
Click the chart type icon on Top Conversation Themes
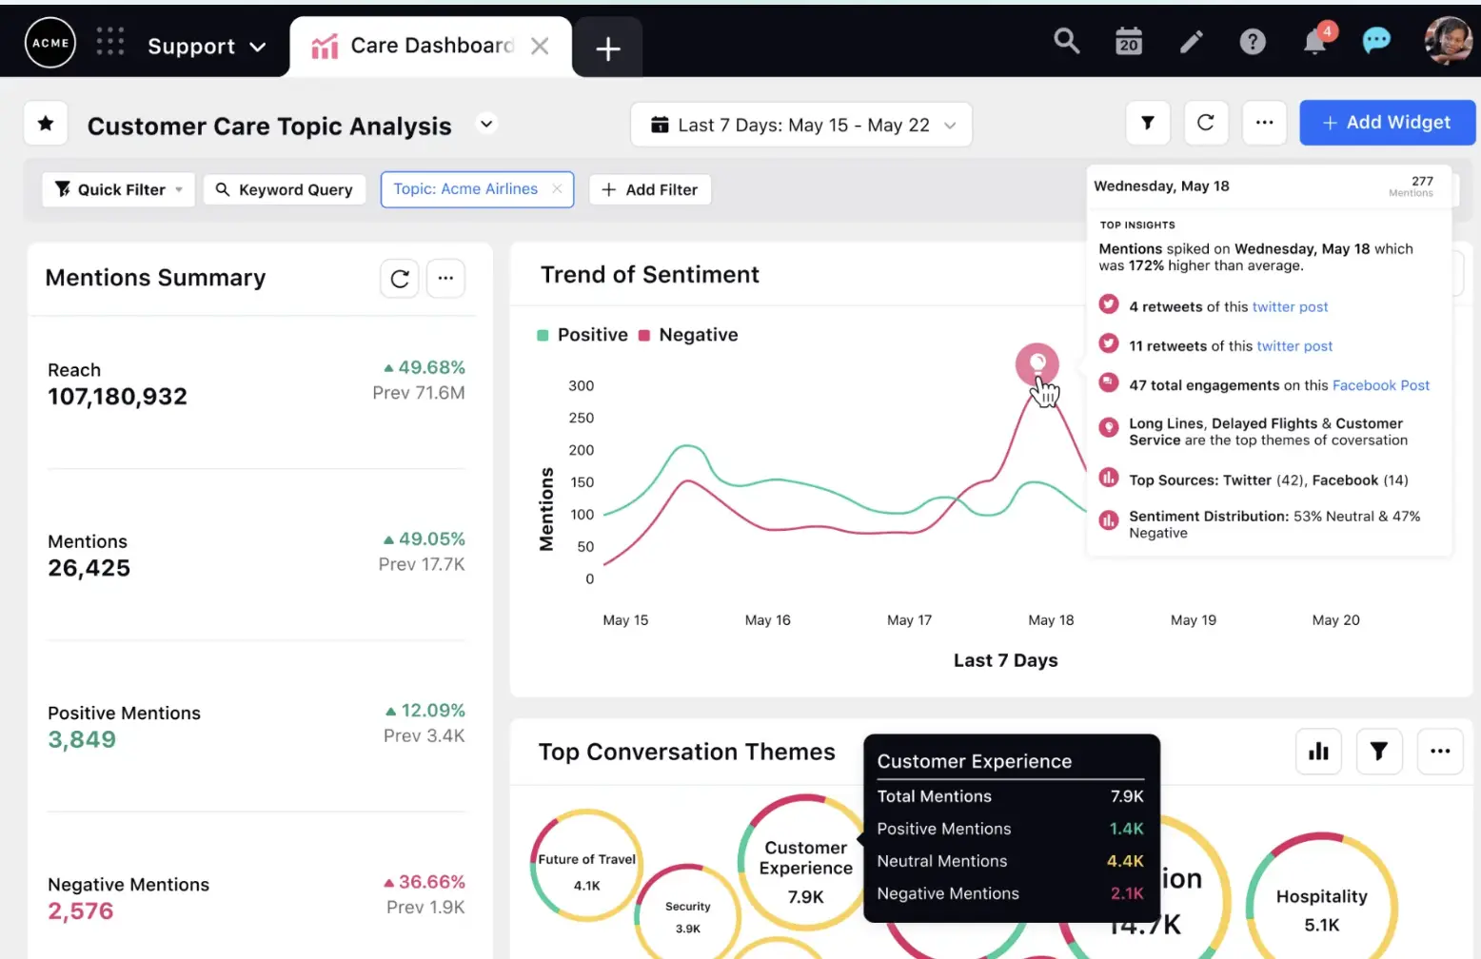coord(1318,751)
